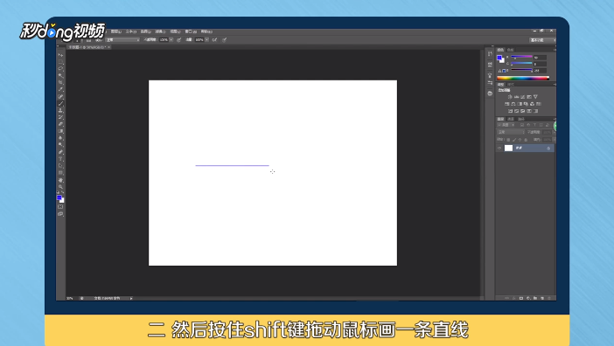Image resolution: width=614 pixels, height=346 pixels.
Task: Open the layer filter type dropdown
Action: pyautogui.click(x=506, y=125)
